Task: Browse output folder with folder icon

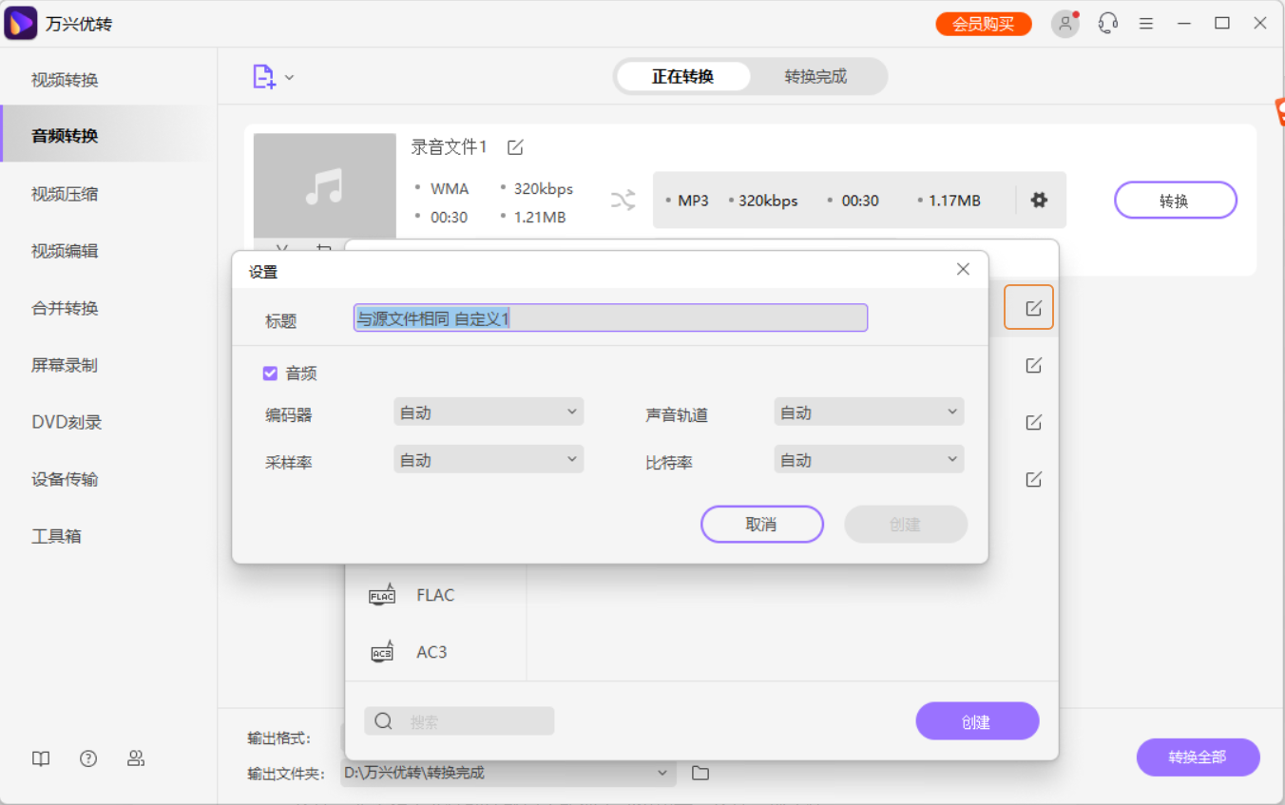Action: 700,773
